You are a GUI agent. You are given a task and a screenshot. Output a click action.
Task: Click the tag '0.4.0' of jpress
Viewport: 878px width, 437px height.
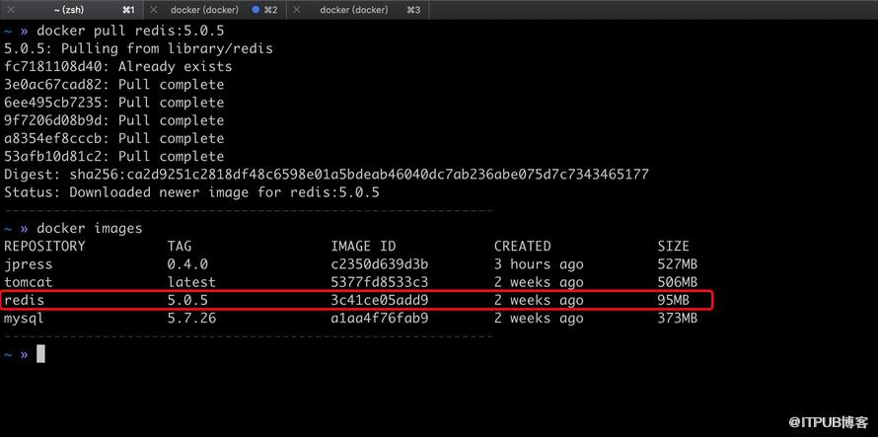[x=187, y=264]
